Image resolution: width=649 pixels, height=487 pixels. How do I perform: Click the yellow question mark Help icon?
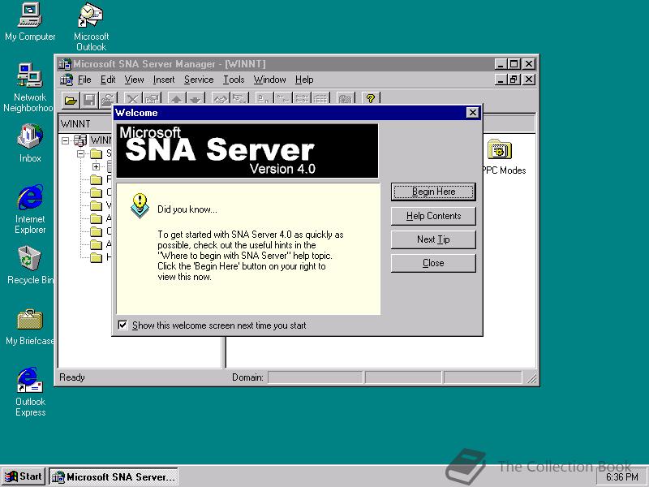(371, 98)
